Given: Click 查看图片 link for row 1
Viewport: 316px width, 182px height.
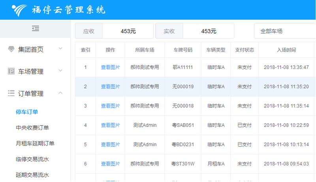Looking at the screenshot, I should [x=110, y=68].
